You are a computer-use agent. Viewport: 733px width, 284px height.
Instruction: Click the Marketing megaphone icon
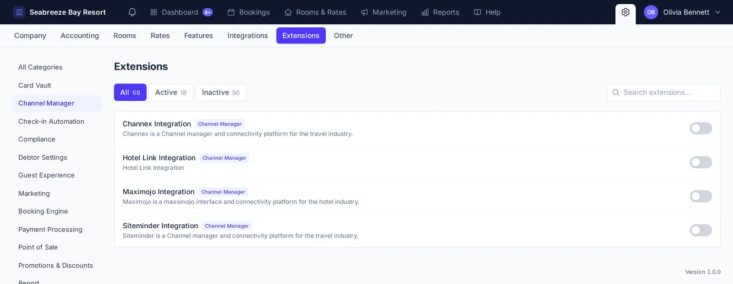(x=365, y=12)
